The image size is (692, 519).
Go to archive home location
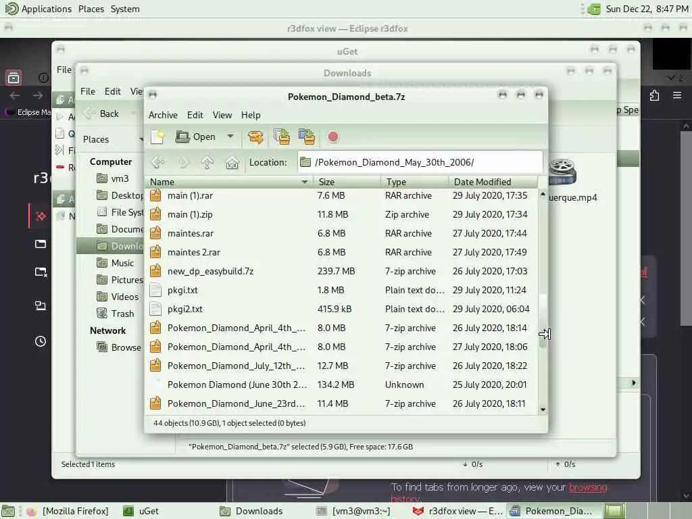[232, 163]
